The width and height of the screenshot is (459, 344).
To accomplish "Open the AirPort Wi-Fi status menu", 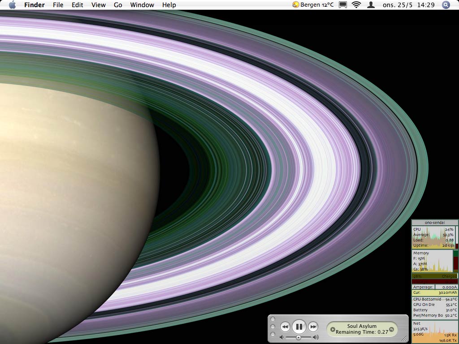I will coord(356,5).
